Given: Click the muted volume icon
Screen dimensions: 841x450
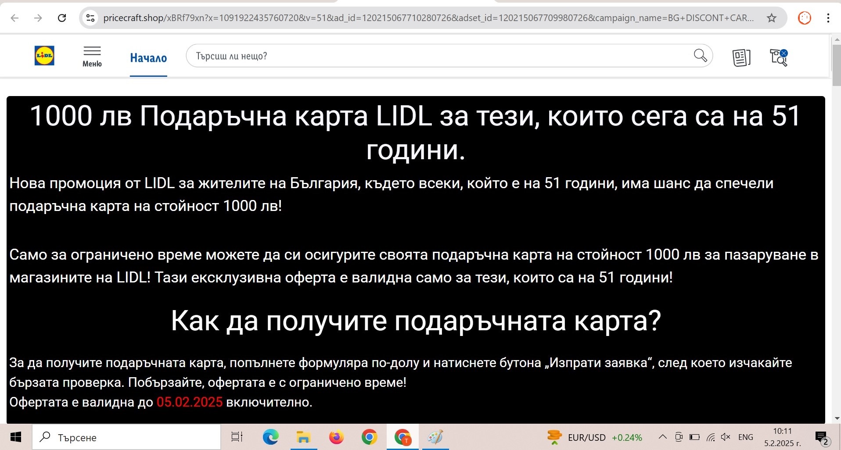Looking at the screenshot, I should [x=726, y=437].
